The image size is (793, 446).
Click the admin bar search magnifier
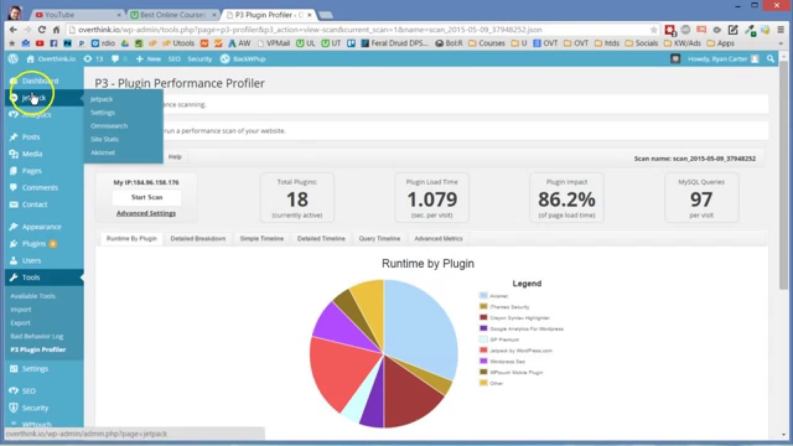coord(771,59)
